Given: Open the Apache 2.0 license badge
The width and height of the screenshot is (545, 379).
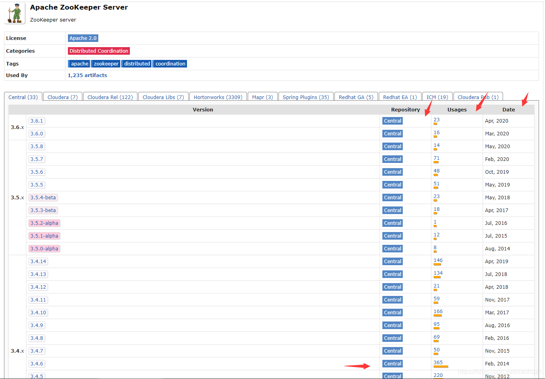Looking at the screenshot, I should pos(83,38).
